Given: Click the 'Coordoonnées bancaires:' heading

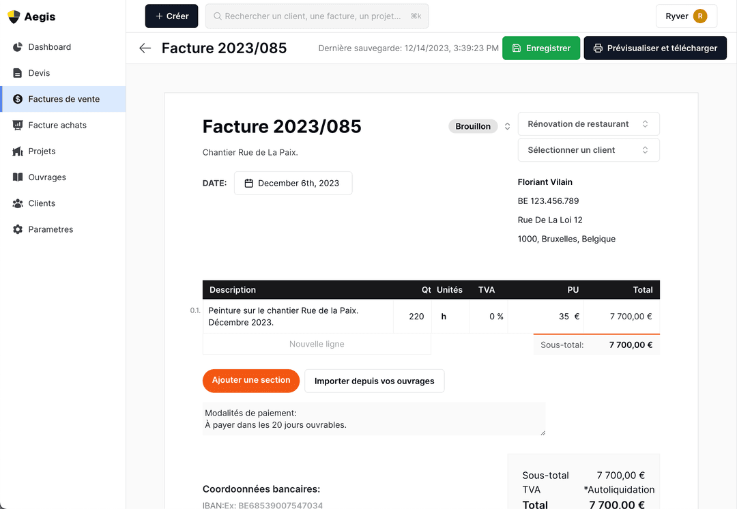Looking at the screenshot, I should pos(261,489).
